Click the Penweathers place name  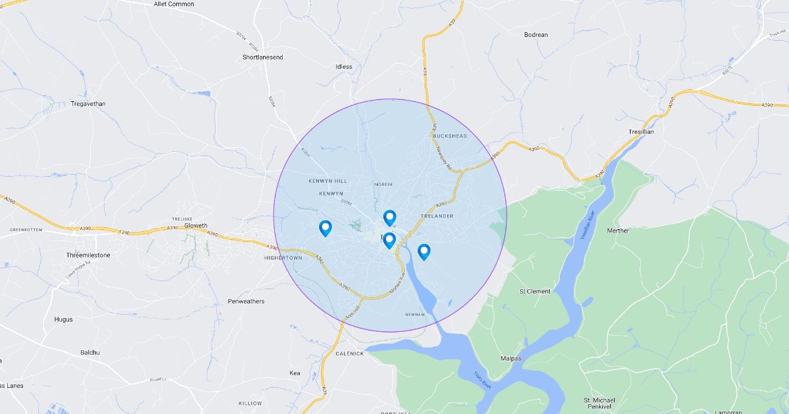246,301
